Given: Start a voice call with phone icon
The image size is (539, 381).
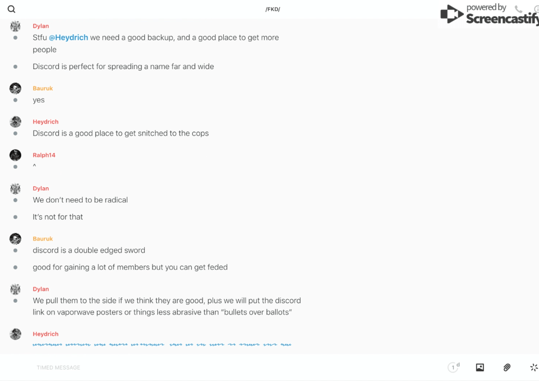Looking at the screenshot, I should [518, 9].
